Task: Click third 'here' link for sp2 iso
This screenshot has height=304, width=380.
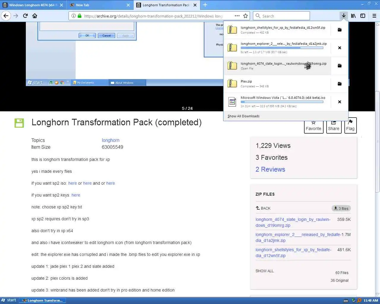Action: tap(110, 183)
